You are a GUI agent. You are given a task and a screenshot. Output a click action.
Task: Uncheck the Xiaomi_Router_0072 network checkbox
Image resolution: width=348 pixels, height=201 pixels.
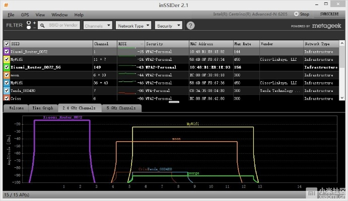click(7, 51)
